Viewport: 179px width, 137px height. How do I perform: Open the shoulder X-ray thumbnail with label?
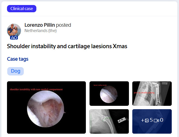[109, 121]
